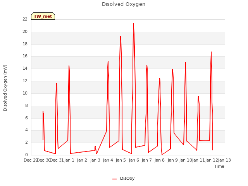Click the Dec 29 x-axis tick label
Image resolution: width=248 pixels, height=186 pixels.
click(31, 160)
